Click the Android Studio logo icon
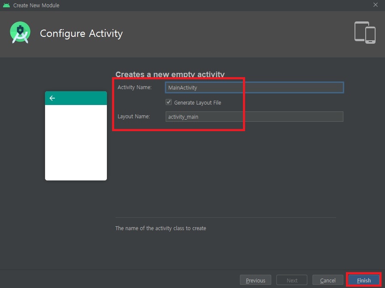Viewport: 385px width, 288px height. click(x=20, y=32)
